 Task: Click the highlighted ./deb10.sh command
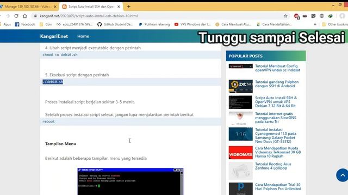point(53,82)
